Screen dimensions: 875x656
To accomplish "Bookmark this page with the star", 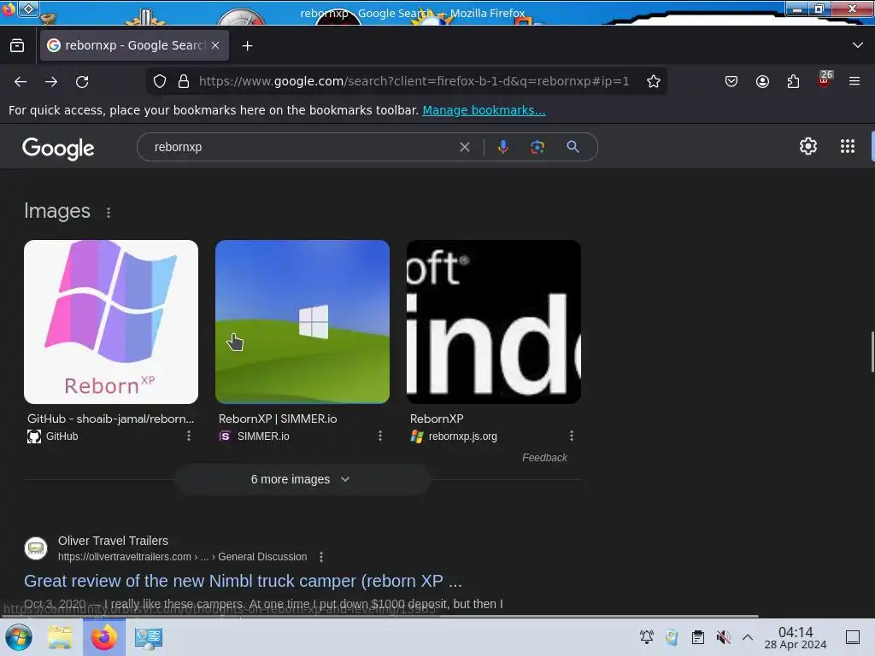I will click(654, 81).
